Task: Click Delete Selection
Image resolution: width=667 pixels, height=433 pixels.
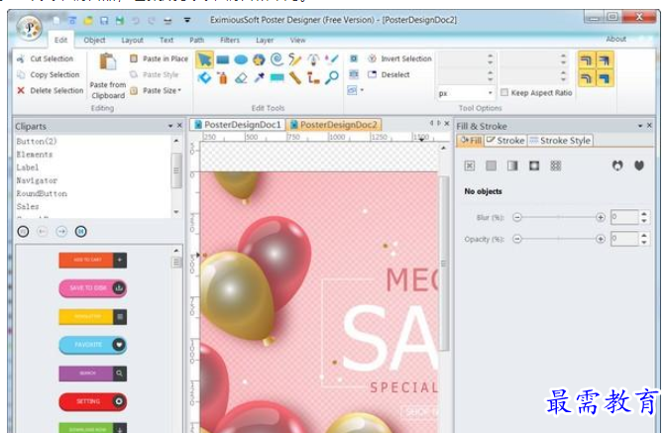Action: pos(51,90)
